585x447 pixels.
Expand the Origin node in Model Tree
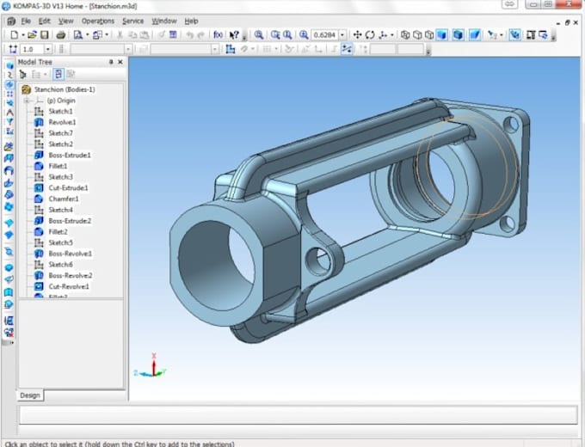pos(27,101)
